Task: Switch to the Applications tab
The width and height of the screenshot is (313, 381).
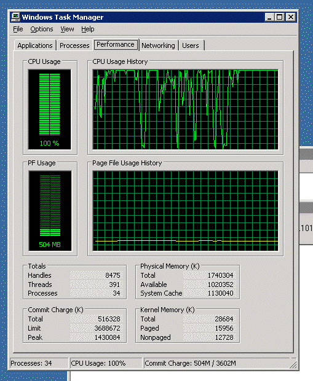Action: point(35,45)
